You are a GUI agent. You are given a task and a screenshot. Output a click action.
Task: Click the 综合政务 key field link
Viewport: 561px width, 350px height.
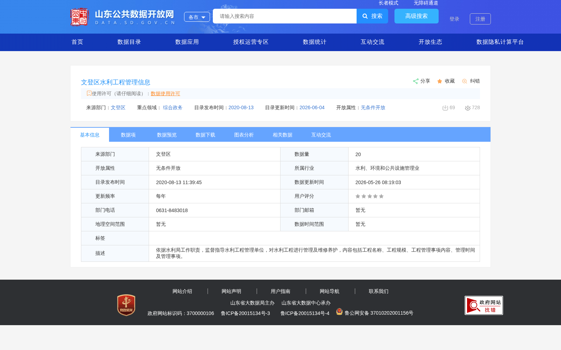tap(173, 107)
